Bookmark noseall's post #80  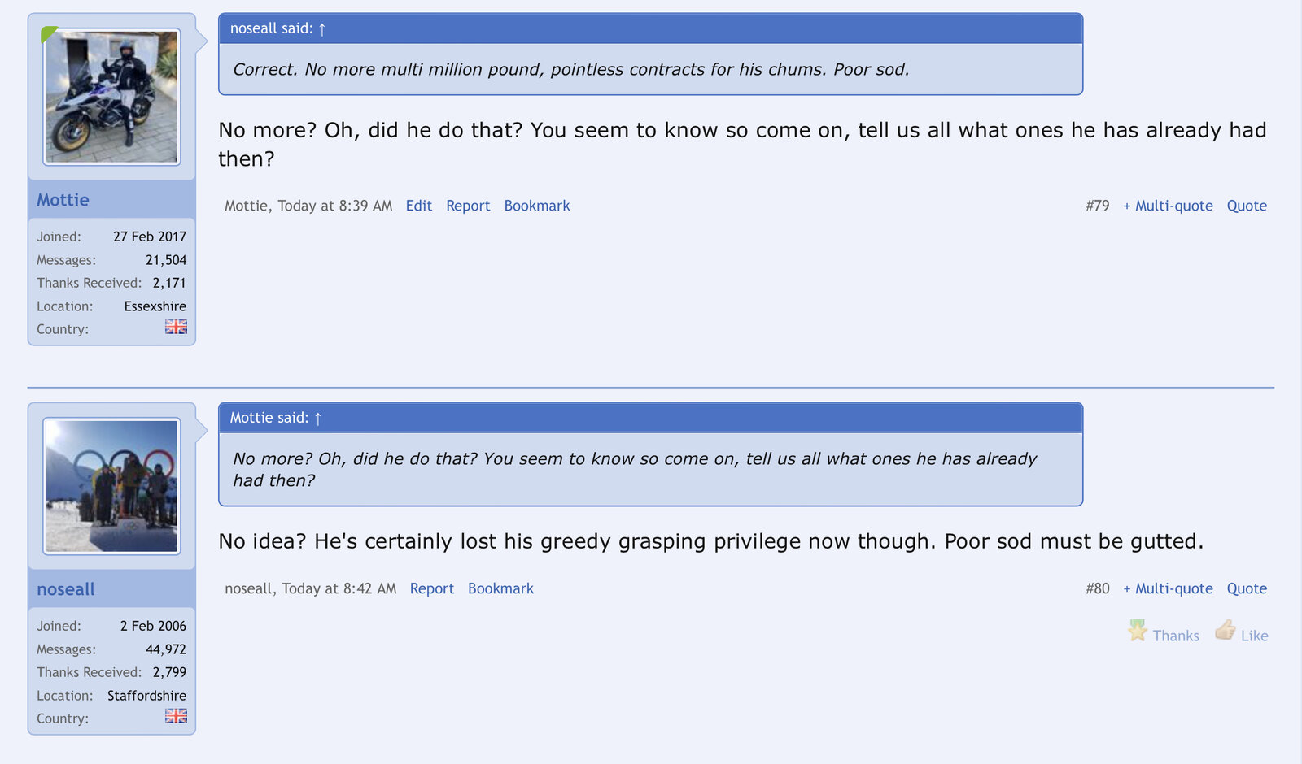tap(500, 589)
